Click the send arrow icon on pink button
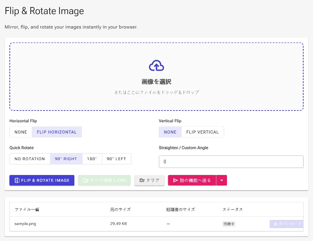Viewport: 313px width, 241px height. (x=175, y=180)
